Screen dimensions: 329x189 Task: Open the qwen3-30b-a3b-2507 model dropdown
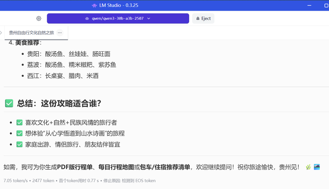tap(118, 18)
